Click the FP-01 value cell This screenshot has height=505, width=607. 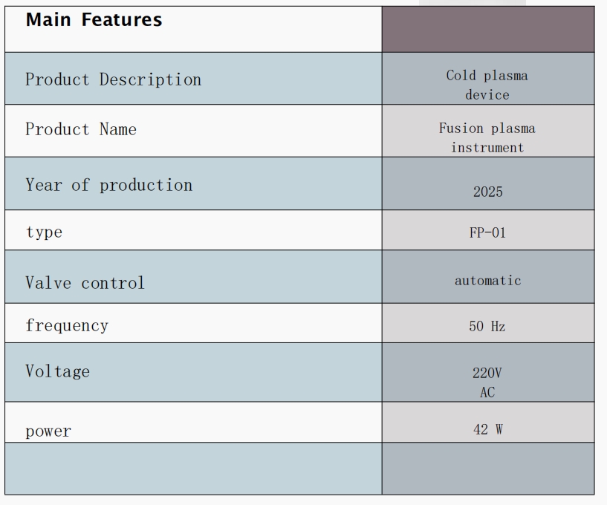coord(488,230)
